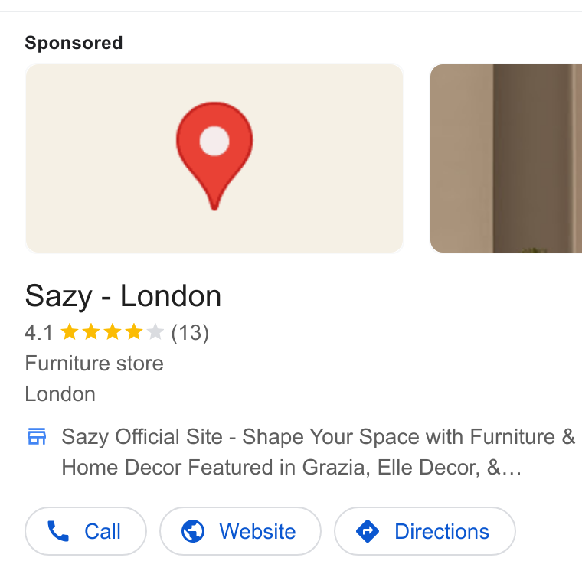This screenshot has width=582, height=574.
Task: Click the blue diamond directions arrow icon
Action: (368, 531)
